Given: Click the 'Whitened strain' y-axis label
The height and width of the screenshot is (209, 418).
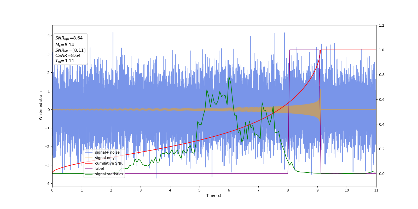Looking at the screenshot, I should click(40, 106).
